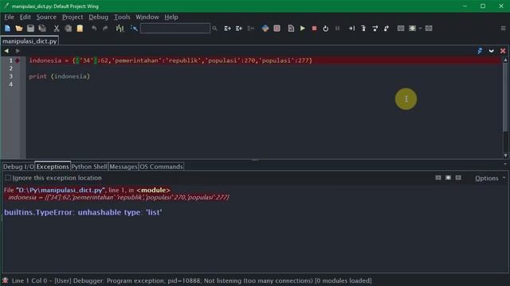510x286 pixels.
Task: Paste clipboard contents from the toolbar
Action: point(80,29)
